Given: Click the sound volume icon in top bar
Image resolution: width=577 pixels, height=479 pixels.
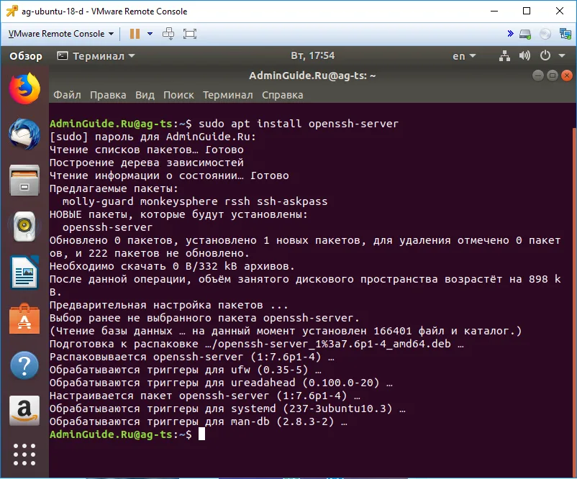Looking at the screenshot, I should [x=524, y=55].
